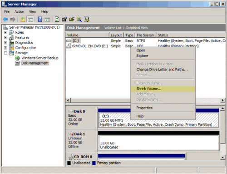Select the Server Manager (WIN2008-DC1) root node
The image size is (227, 174).
click(35, 27)
